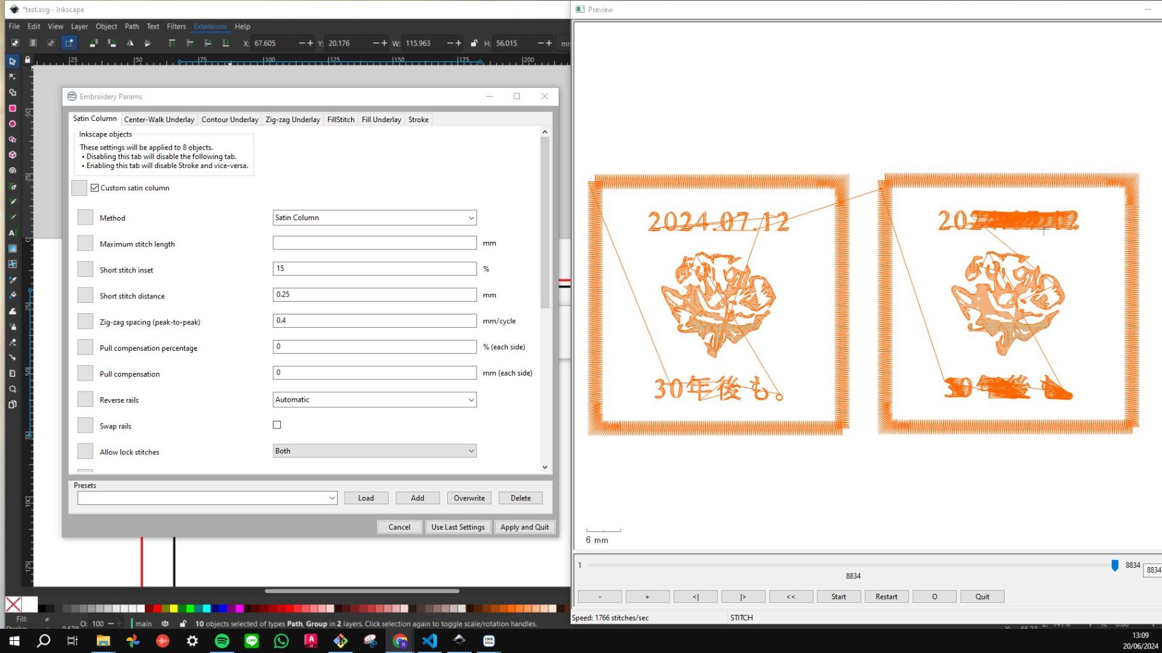Toggle rubberband touch selection icon
Screen dimensions: 1162x653
(x=69, y=43)
